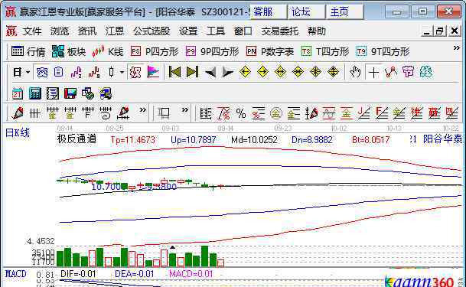Jump to last bar with skip-forward icon
Screen dimensions: 466x287
tap(192, 72)
